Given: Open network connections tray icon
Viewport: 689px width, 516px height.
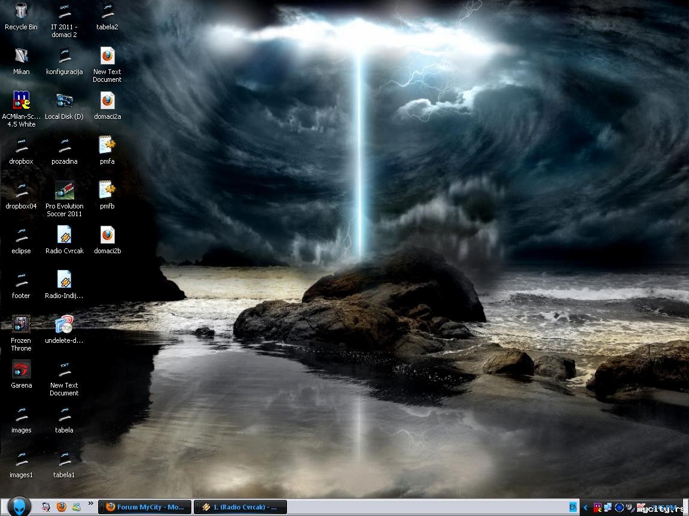Looking at the screenshot, I should point(608,507).
